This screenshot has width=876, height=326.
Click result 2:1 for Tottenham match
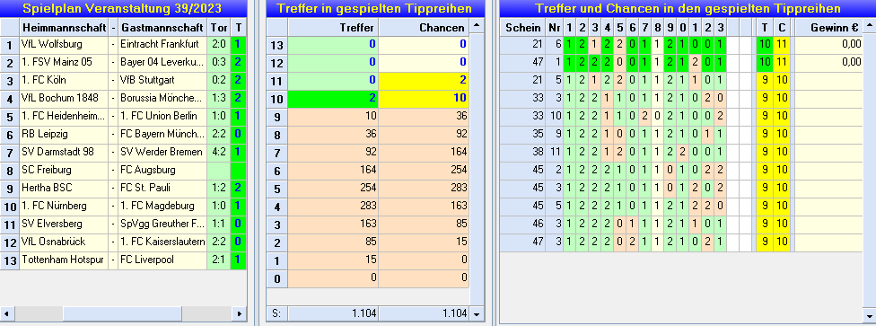[x=218, y=260]
